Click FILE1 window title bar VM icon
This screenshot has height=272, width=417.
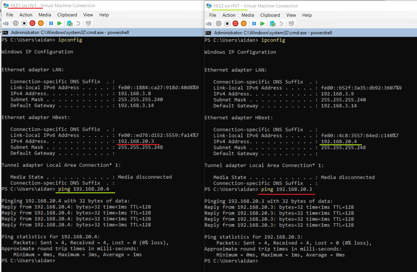(x=6, y=5)
